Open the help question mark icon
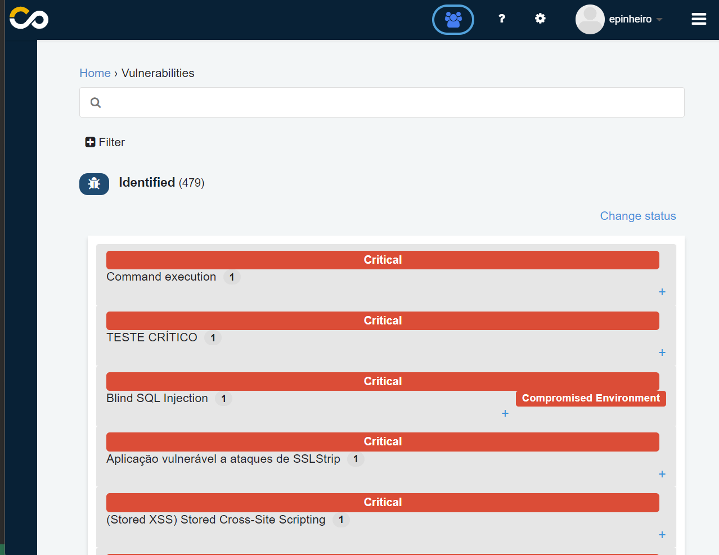 click(501, 19)
